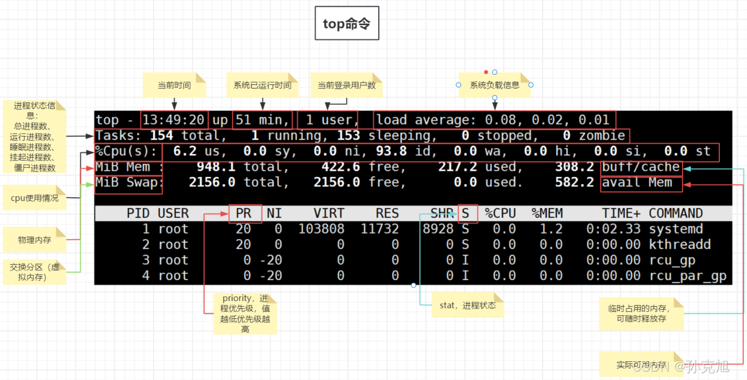The height and width of the screenshot is (380, 747).
Task: Click the 'USER' column header
Action: (173, 213)
